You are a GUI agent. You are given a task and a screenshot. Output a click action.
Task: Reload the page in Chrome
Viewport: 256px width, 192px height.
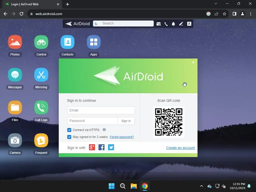pyautogui.click(x=21, y=14)
